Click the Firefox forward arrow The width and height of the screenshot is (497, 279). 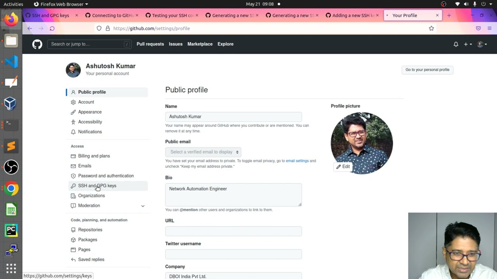41,28
